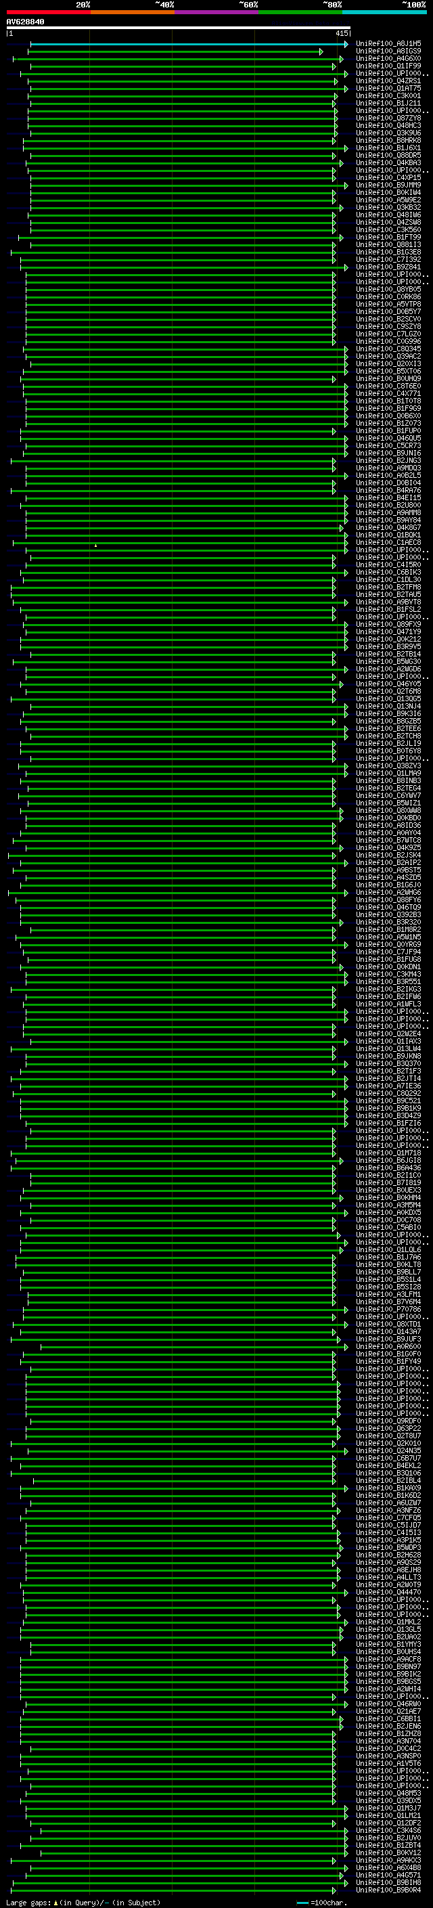
Task: Click UniRef100_B8HRK8 label
Action: [x=388, y=140]
